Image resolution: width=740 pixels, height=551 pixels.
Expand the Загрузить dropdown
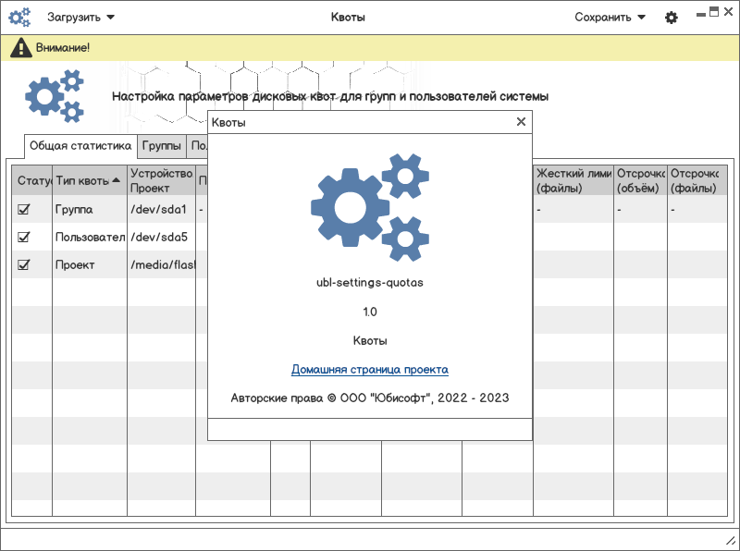pos(80,18)
